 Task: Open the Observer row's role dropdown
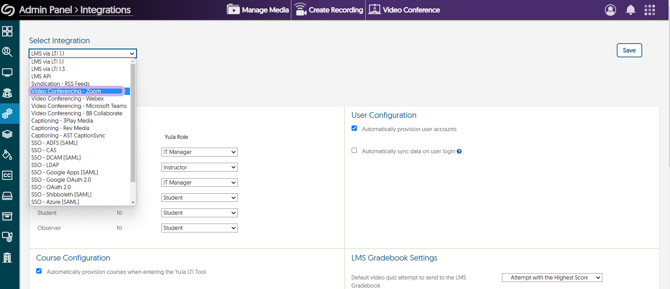pos(199,228)
